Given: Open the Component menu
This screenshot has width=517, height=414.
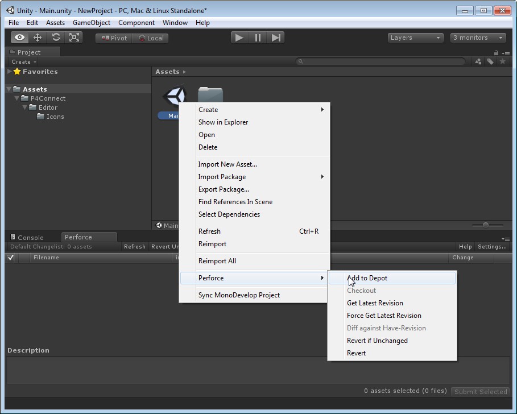Looking at the screenshot, I should point(137,23).
